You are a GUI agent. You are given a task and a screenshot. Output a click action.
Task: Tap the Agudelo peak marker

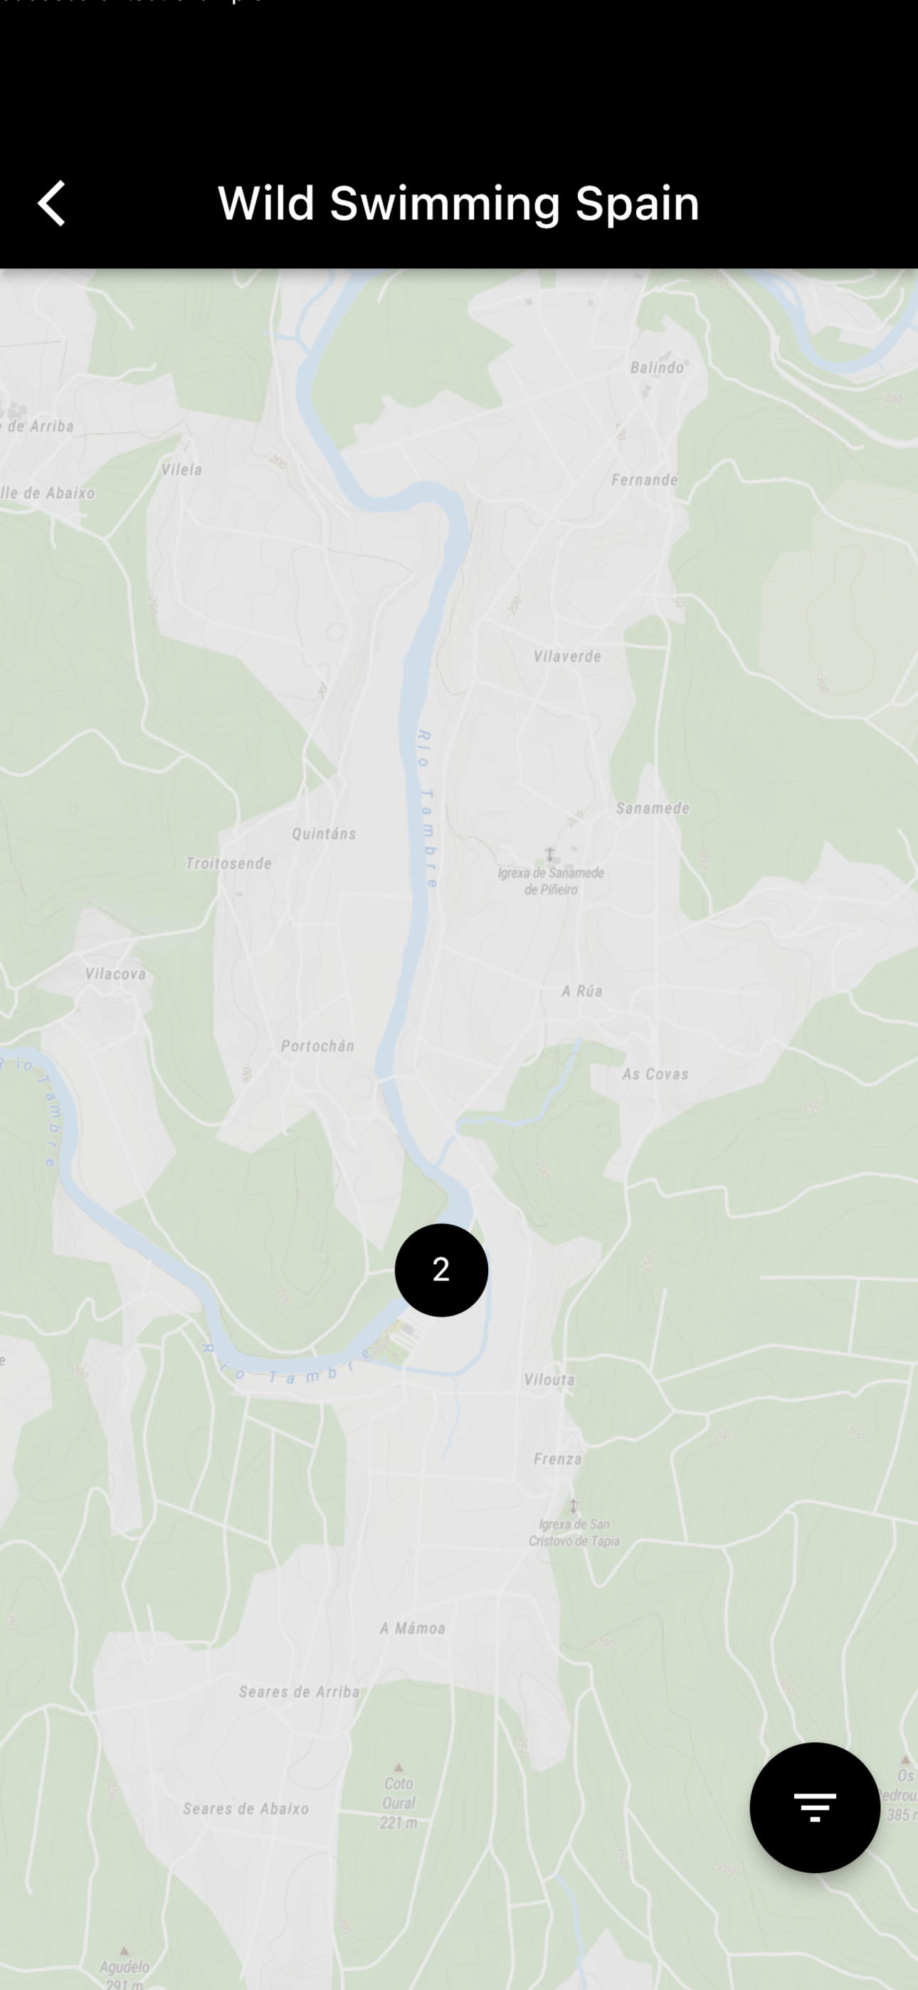pyautogui.click(x=124, y=1950)
